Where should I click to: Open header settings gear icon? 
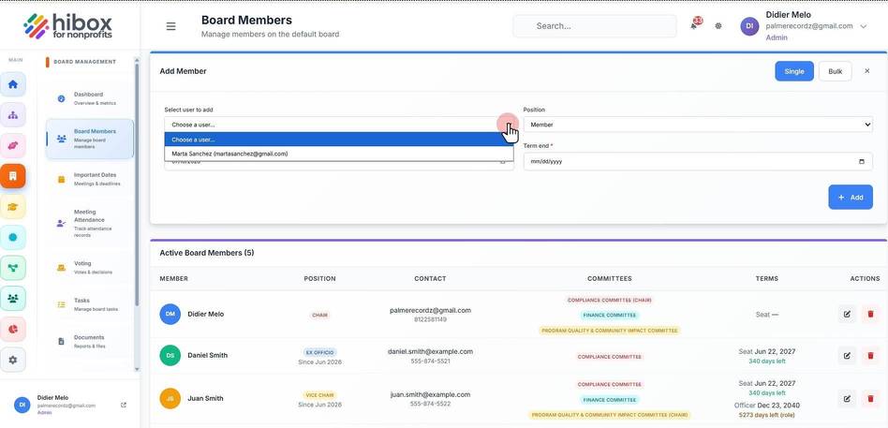718,26
